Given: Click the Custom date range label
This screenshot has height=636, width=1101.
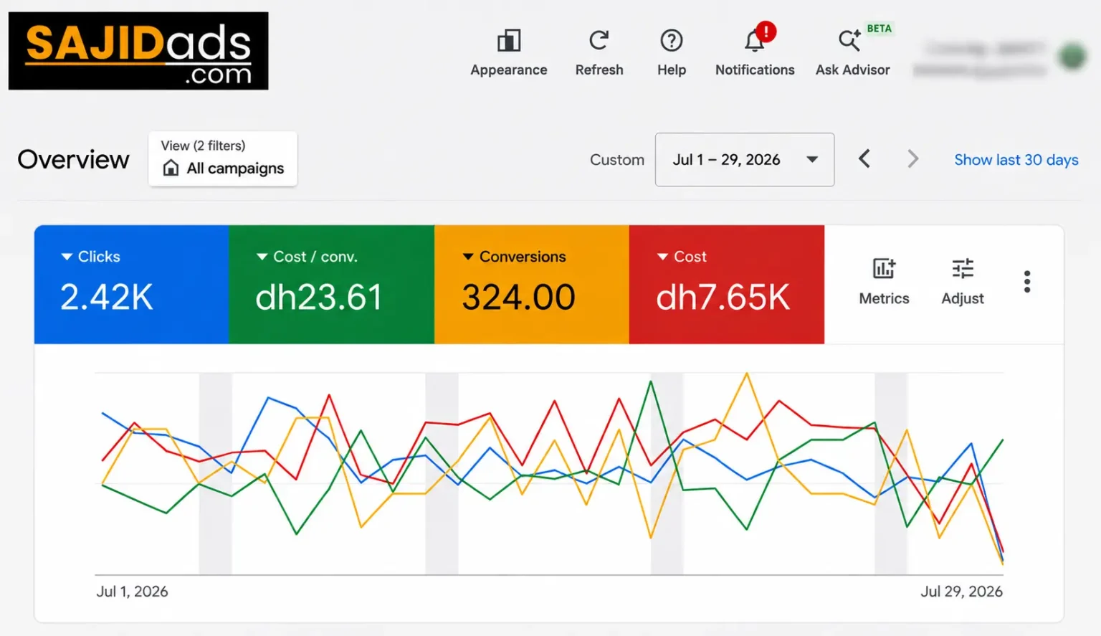Looking at the screenshot, I should (617, 160).
